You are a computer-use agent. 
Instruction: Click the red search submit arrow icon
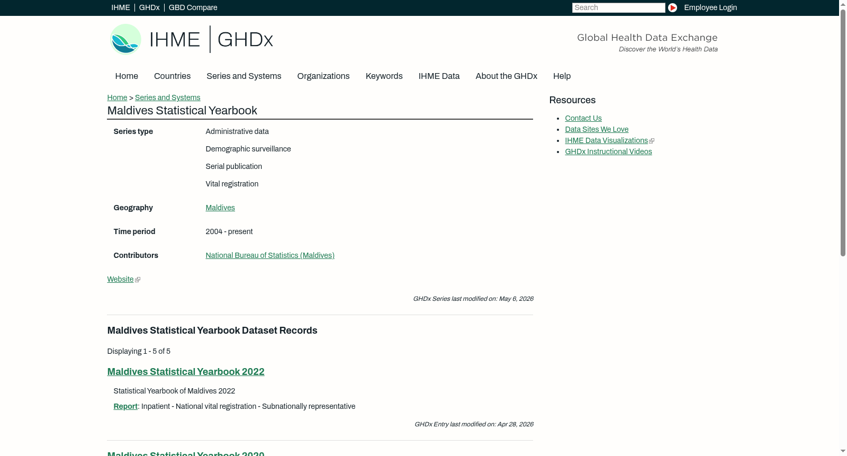point(672,7)
